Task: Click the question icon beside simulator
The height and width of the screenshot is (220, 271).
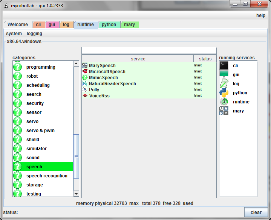Action: pos(18,149)
